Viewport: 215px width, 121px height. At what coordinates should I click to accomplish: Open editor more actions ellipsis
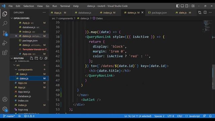[x=210, y=12]
